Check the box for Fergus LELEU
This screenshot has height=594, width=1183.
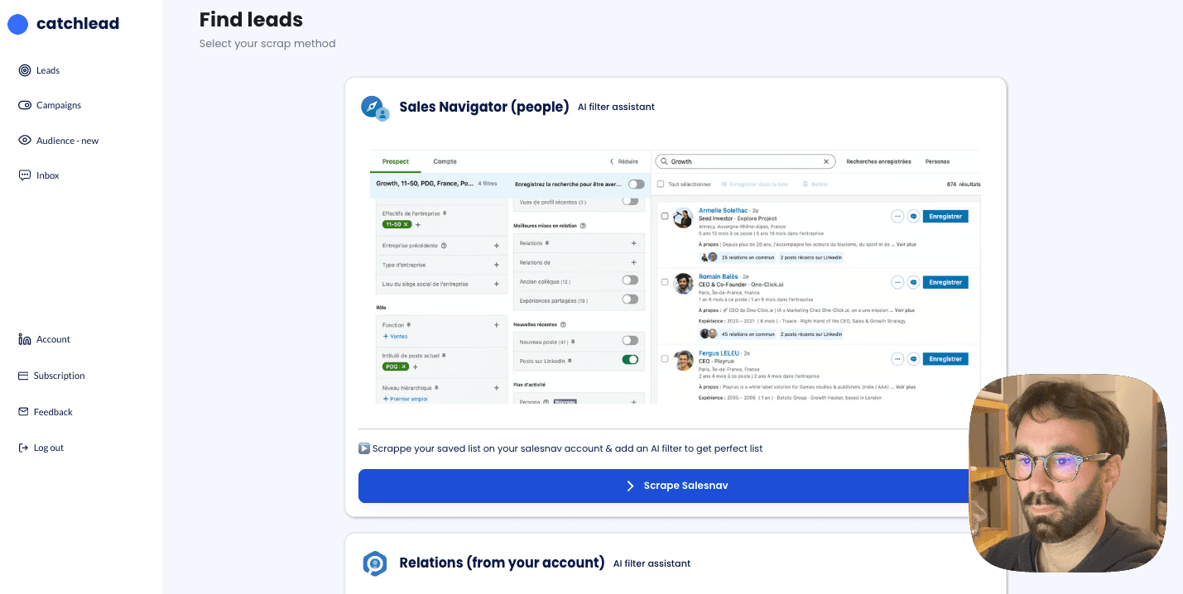[x=665, y=358]
